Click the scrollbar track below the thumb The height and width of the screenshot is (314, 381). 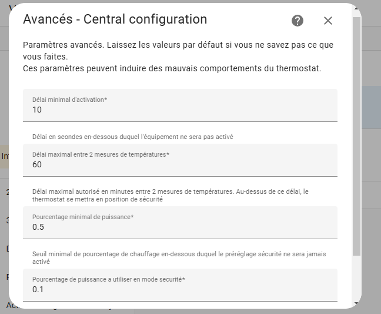coord(356,277)
